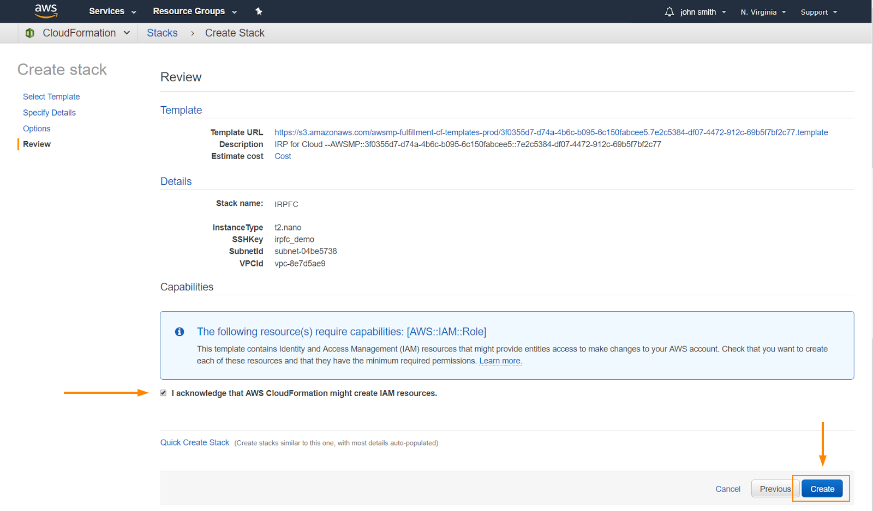Click the template Description value text
873x511 pixels.
[x=468, y=144]
